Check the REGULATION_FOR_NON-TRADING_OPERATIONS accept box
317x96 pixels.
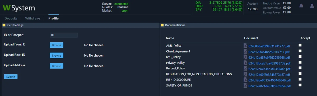(300, 74)
